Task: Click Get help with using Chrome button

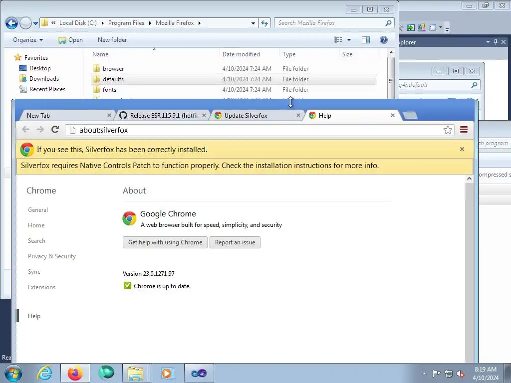Action: tap(165, 242)
